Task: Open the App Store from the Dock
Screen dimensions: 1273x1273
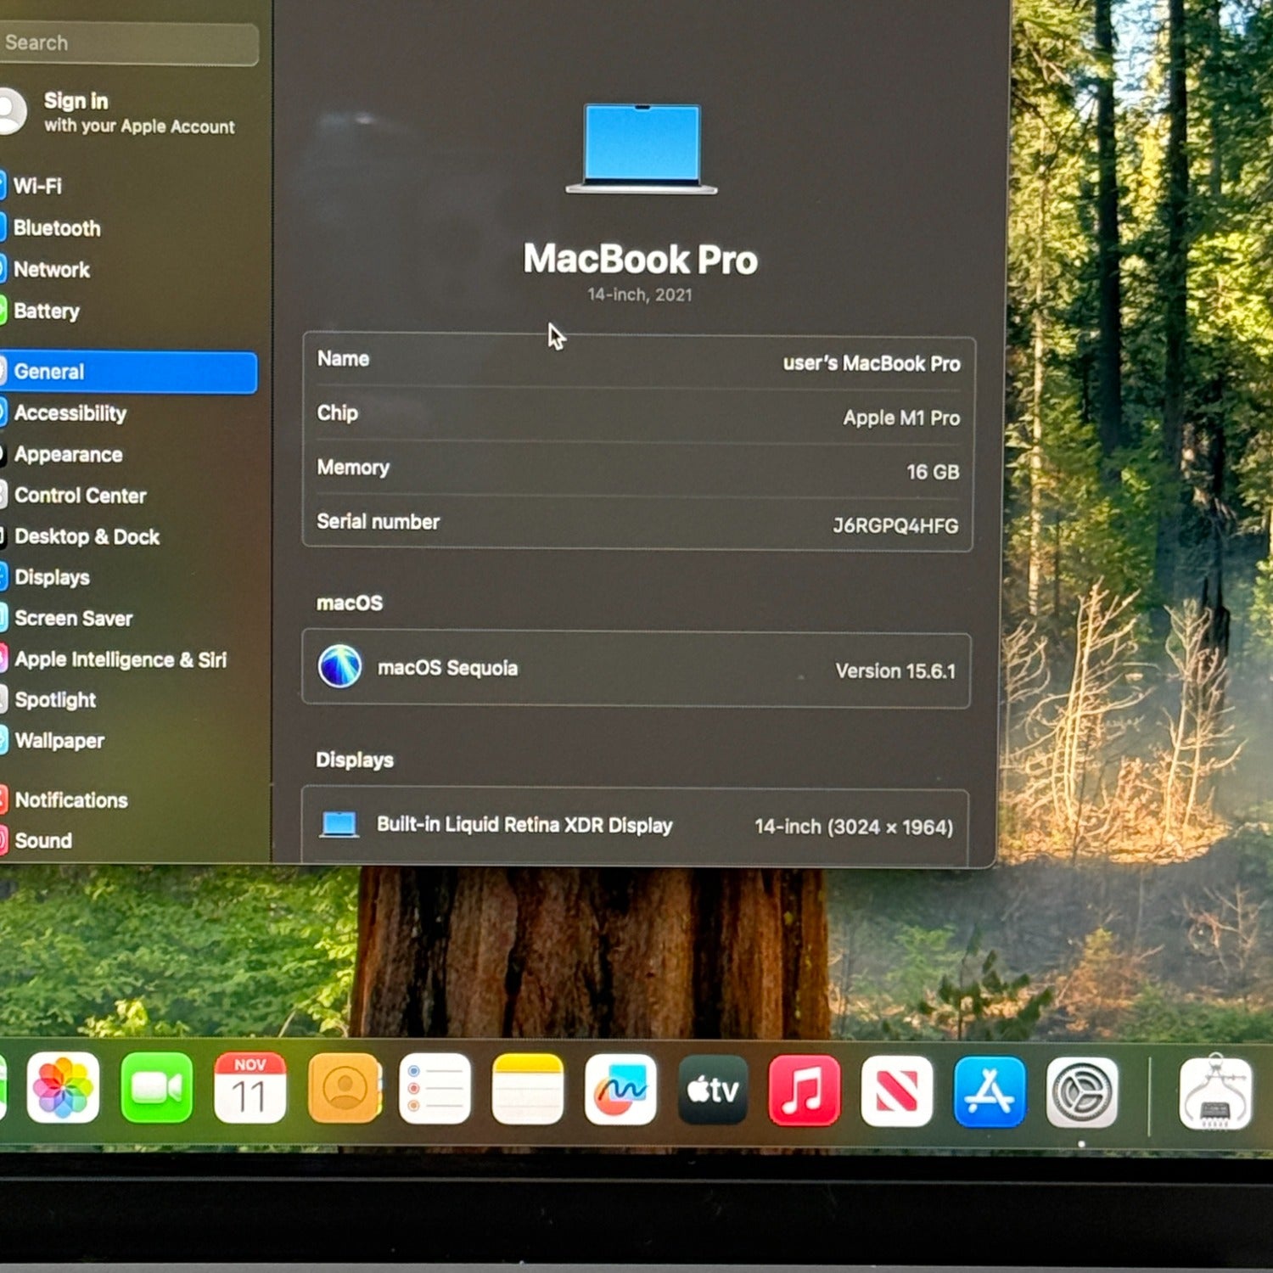Action: 990,1092
